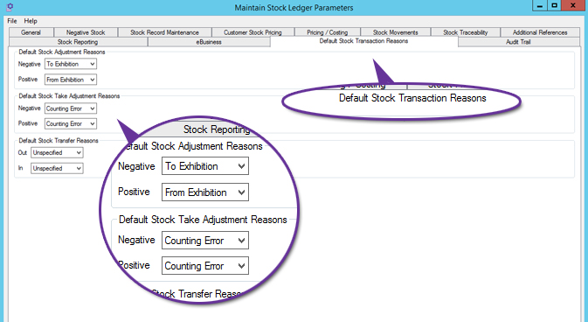Go to the Additional References tab
The image size is (588, 322).
(540, 32)
